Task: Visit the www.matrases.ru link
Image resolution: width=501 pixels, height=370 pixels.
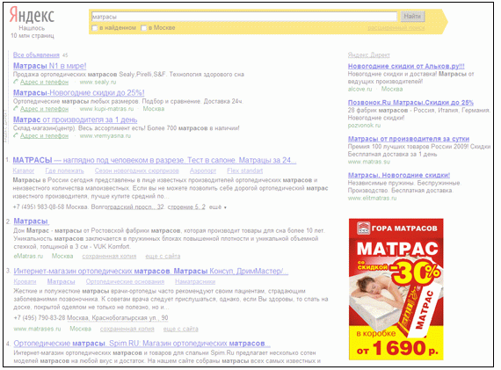Action: (37, 329)
